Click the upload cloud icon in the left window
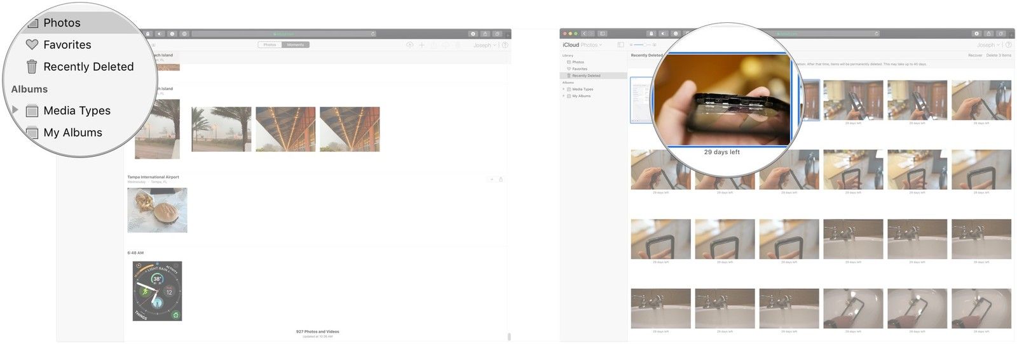 click(409, 45)
